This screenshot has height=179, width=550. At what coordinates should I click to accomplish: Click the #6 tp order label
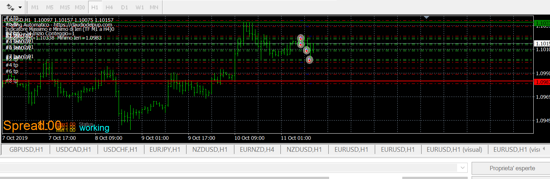click(12, 72)
